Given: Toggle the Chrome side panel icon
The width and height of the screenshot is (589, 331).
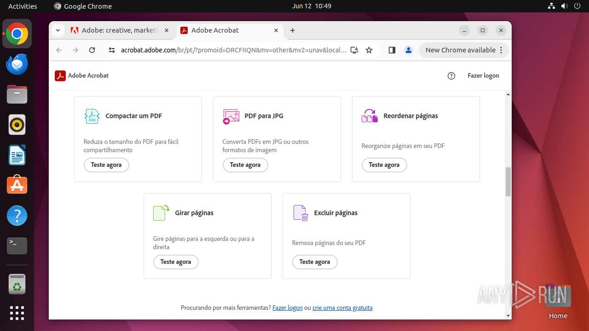Looking at the screenshot, I should [x=392, y=50].
